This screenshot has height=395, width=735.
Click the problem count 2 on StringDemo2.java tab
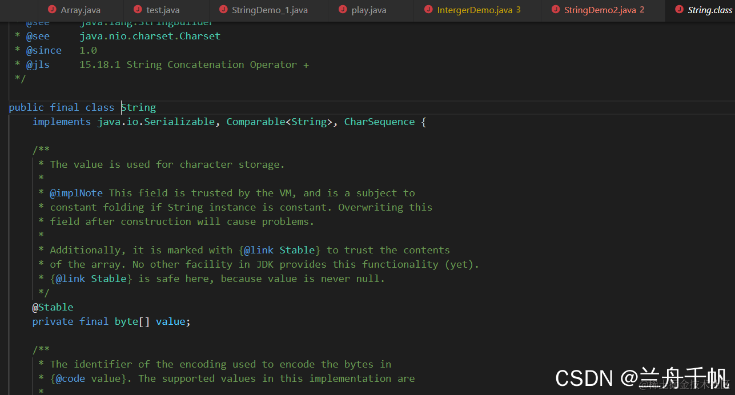[x=642, y=10]
